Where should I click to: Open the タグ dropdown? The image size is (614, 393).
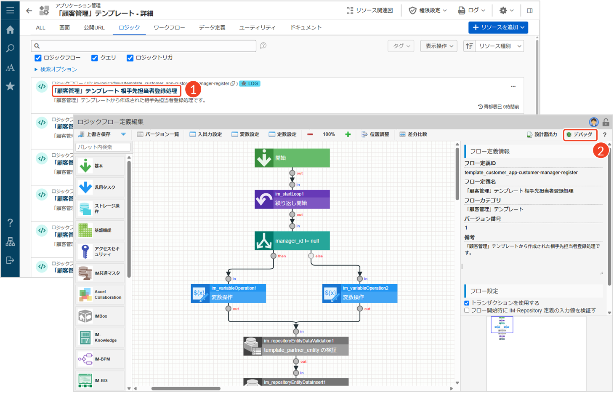click(x=401, y=46)
